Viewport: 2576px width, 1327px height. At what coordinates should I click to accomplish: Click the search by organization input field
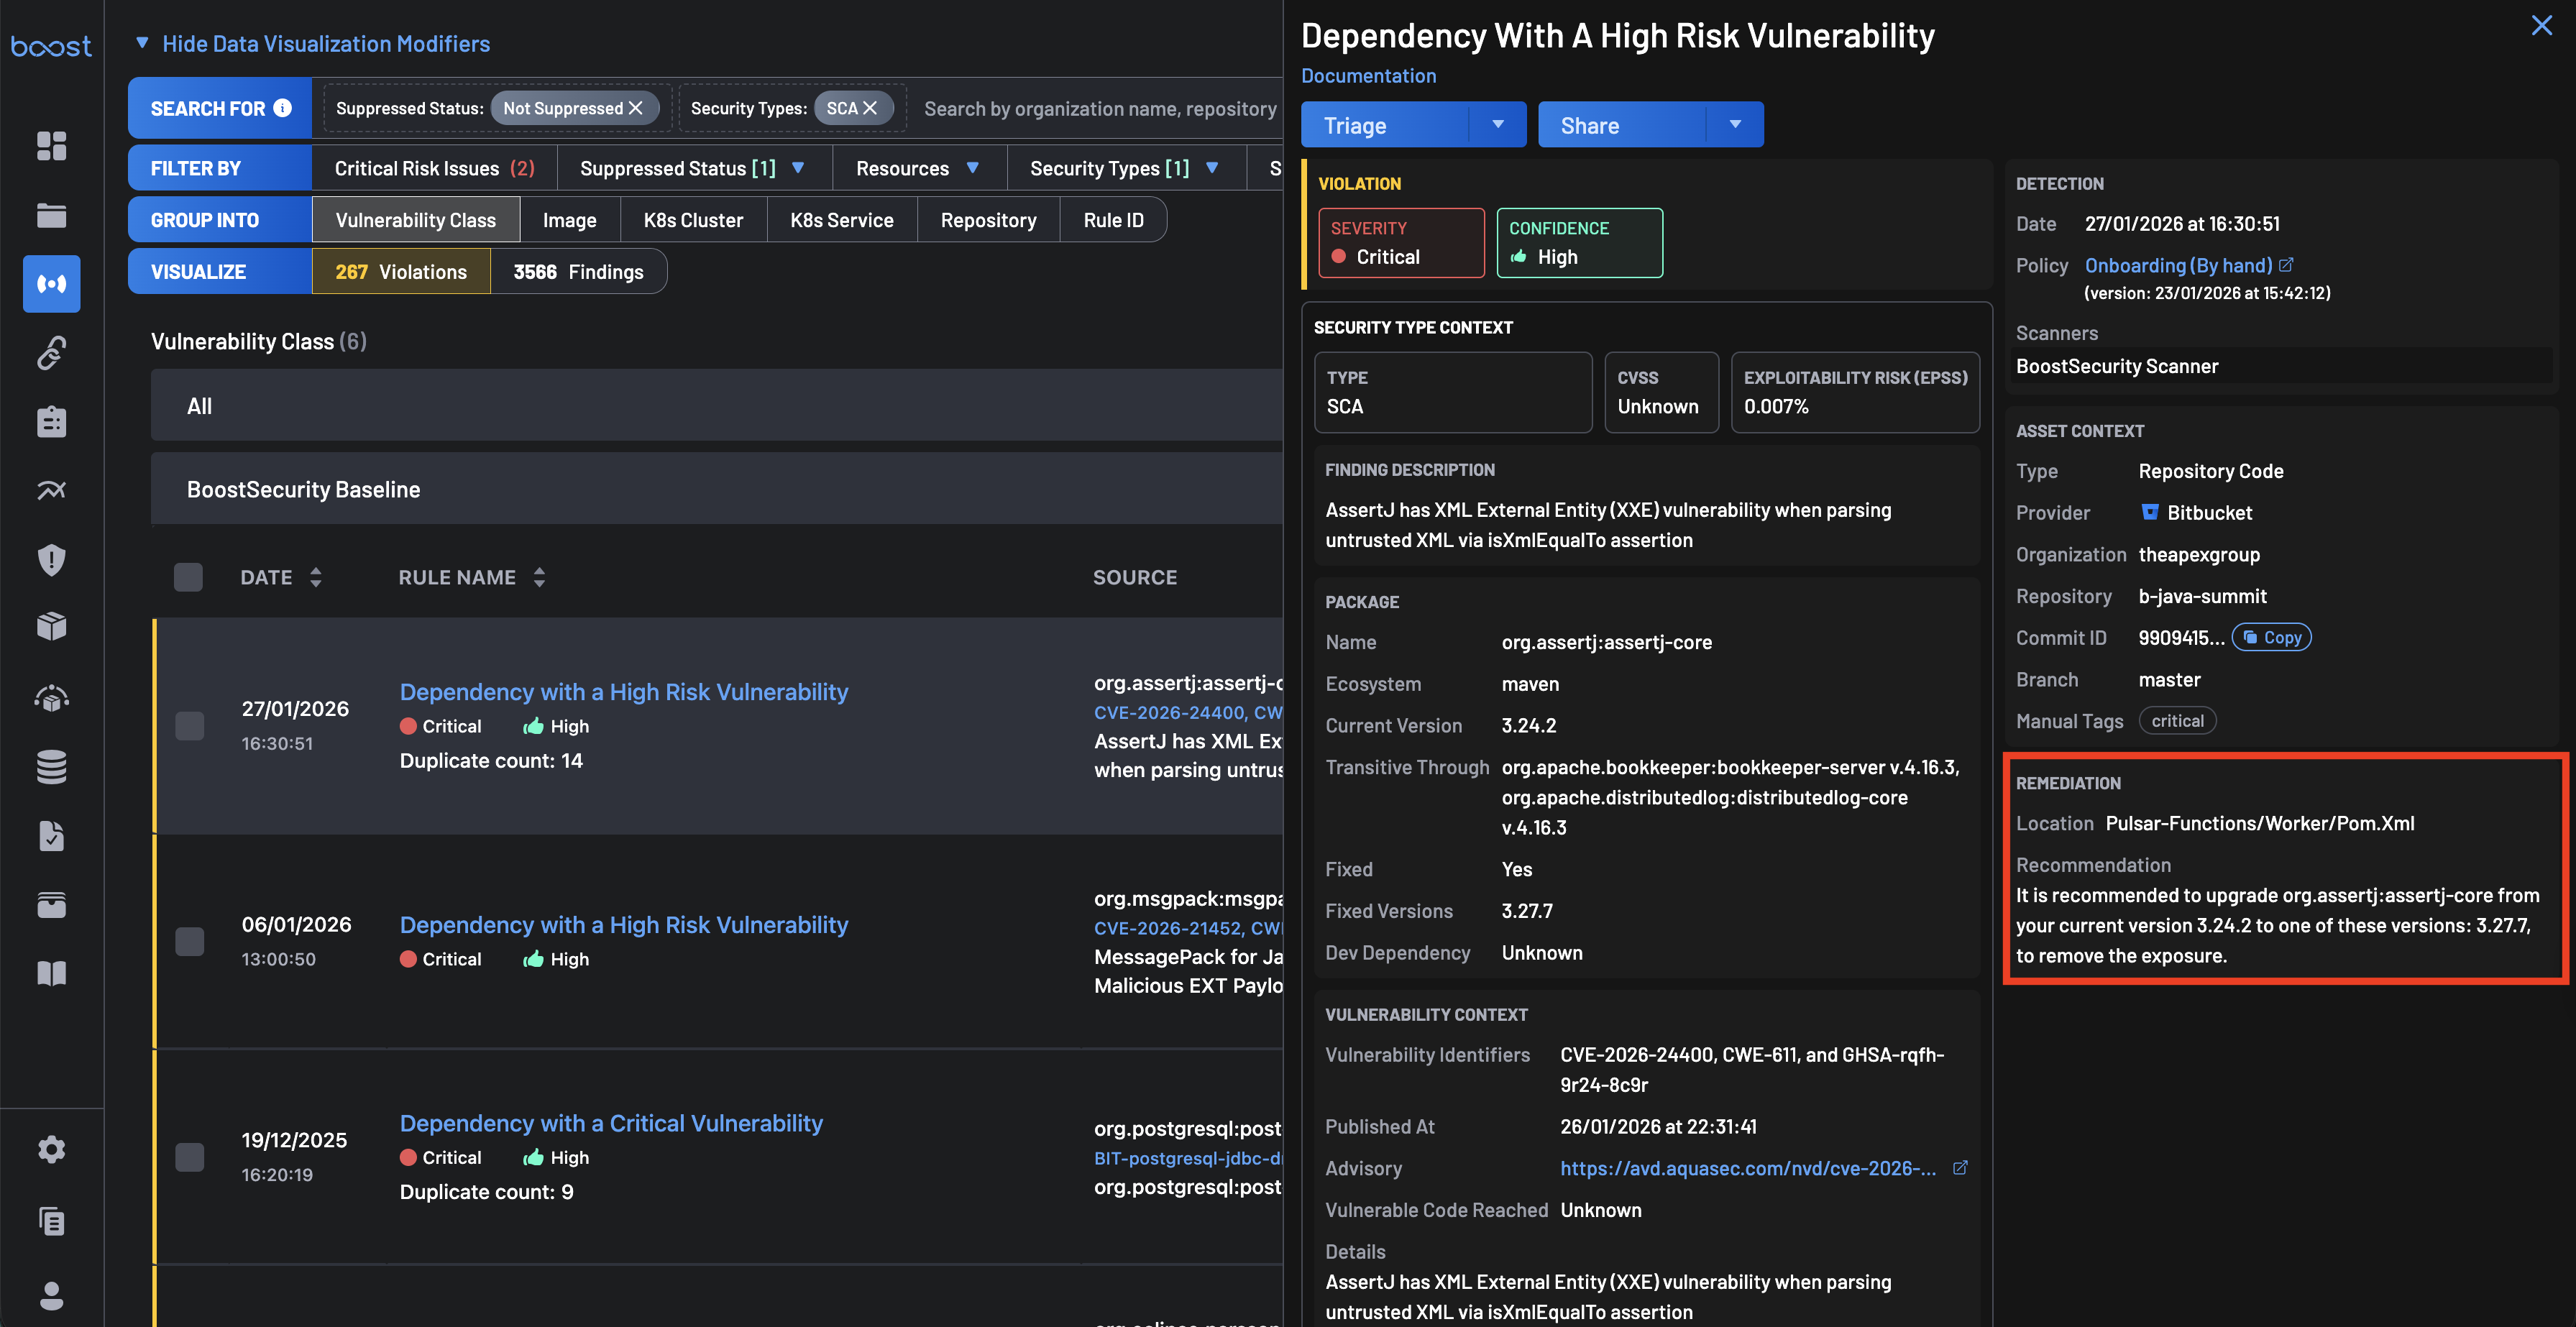1100,108
